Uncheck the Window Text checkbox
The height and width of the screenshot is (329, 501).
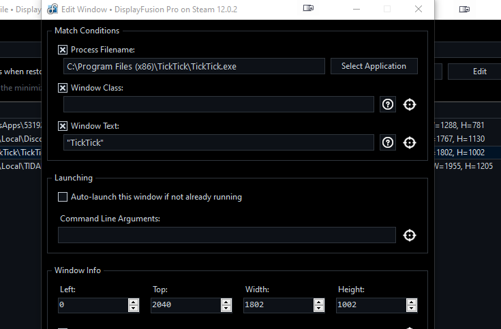[63, 126]
